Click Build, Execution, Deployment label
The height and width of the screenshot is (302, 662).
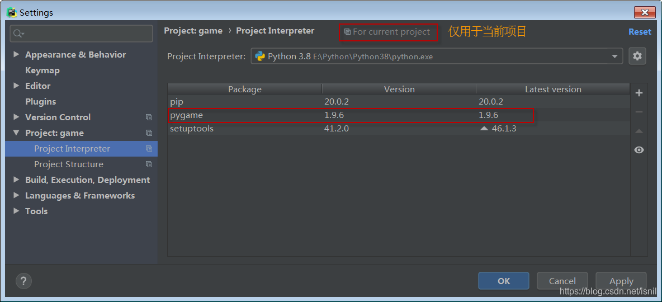[87, 180]
